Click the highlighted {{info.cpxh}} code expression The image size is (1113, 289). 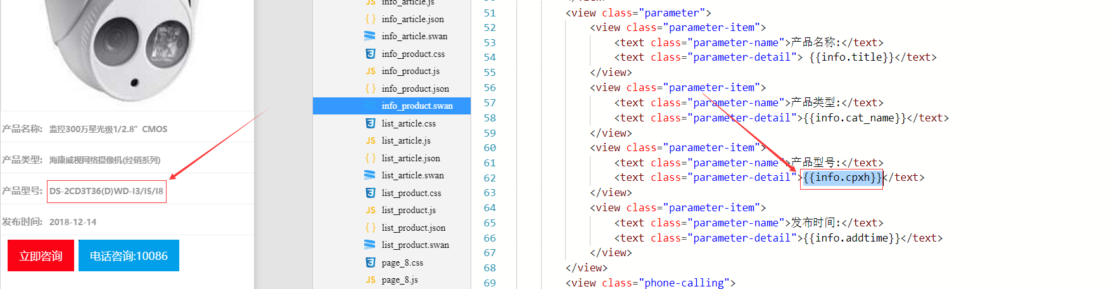tap(842, 178)
